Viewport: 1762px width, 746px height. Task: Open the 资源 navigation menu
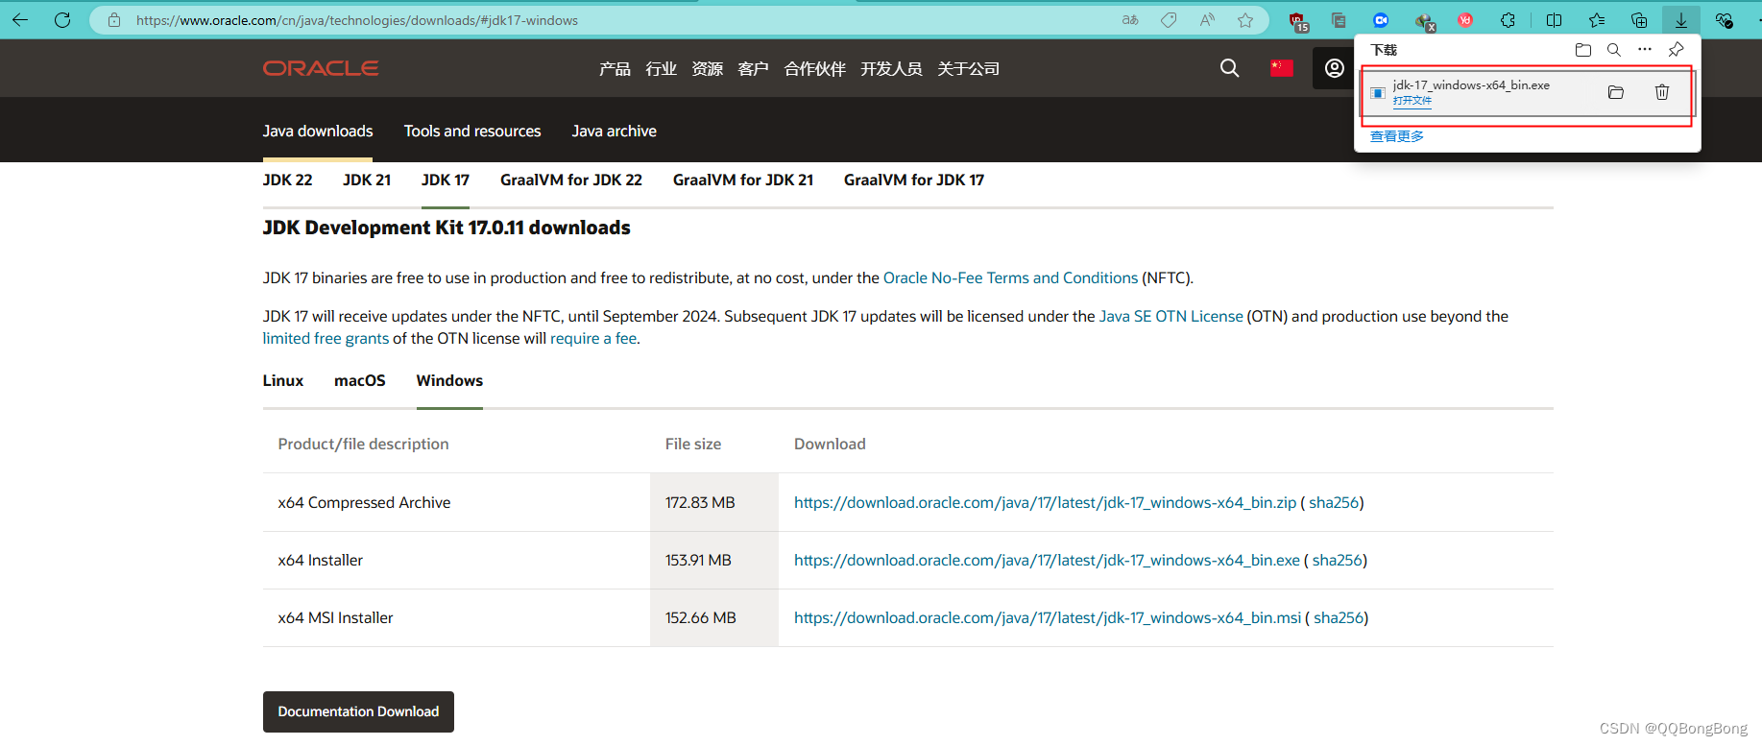click(708, 69)
